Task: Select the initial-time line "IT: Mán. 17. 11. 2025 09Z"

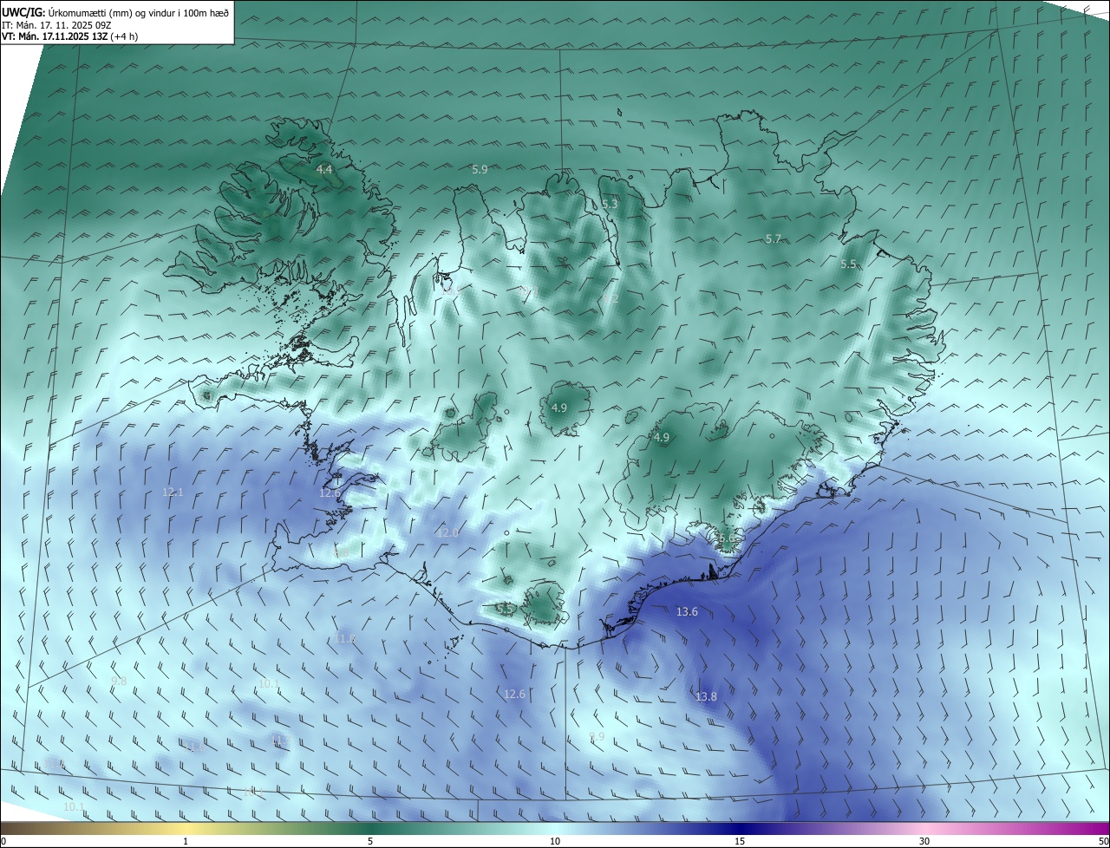Action: (x=55, y=24)
